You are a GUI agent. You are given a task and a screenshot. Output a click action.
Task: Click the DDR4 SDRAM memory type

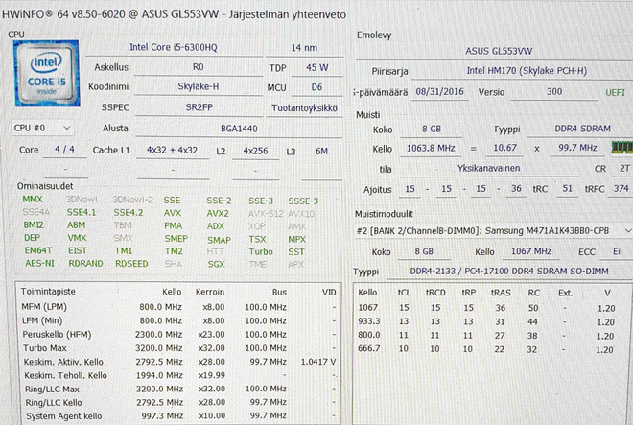(x=582, y=129)
